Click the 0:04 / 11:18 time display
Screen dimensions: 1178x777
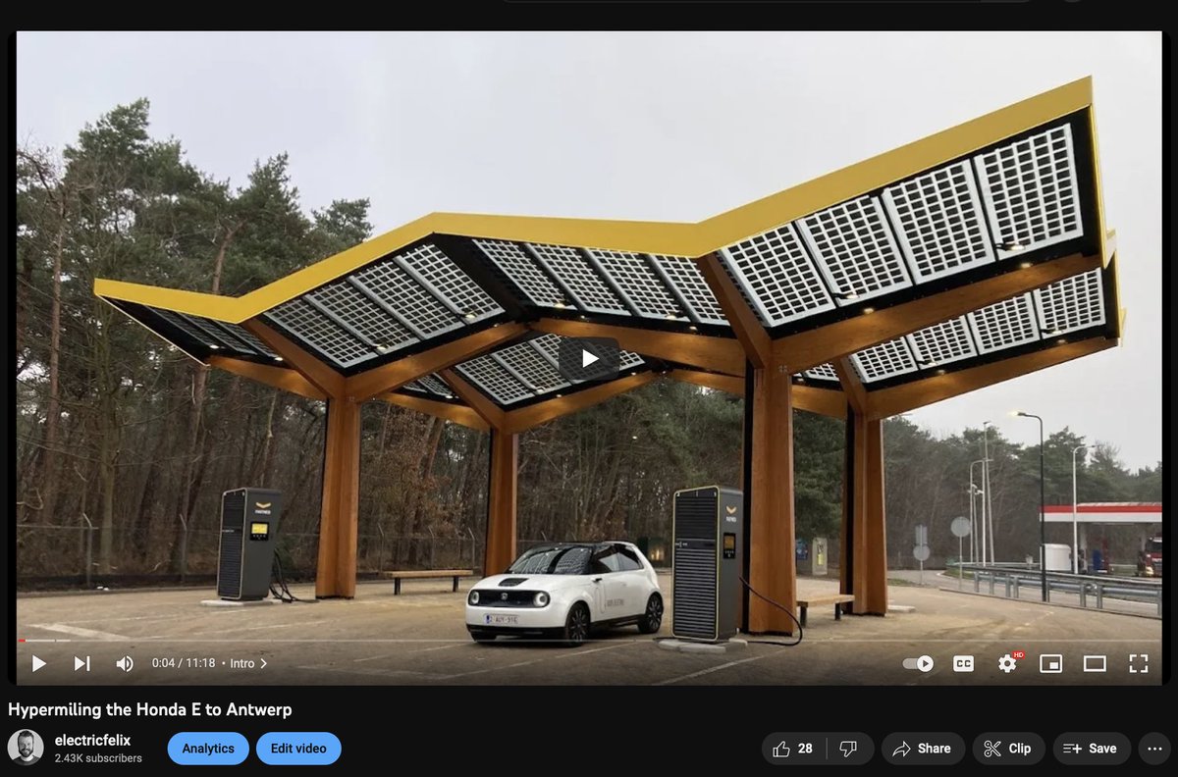(184, 664)
